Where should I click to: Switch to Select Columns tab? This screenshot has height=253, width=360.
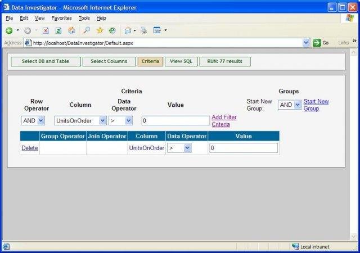coord(109,61)
